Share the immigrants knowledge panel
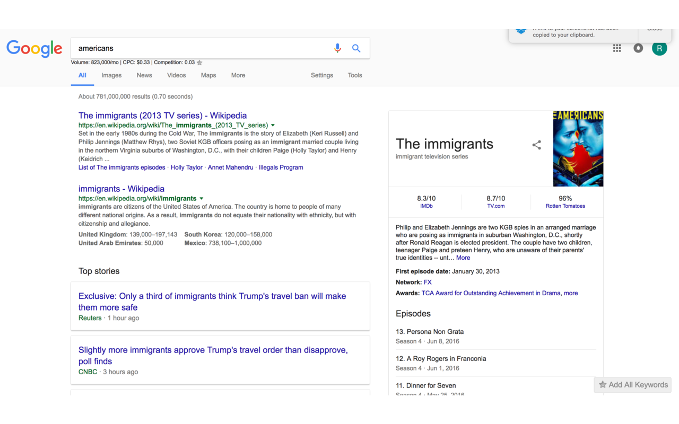Image resolution: width=679 pixels, height=424 pixels. pyautogui.click(x=536, y=145)
